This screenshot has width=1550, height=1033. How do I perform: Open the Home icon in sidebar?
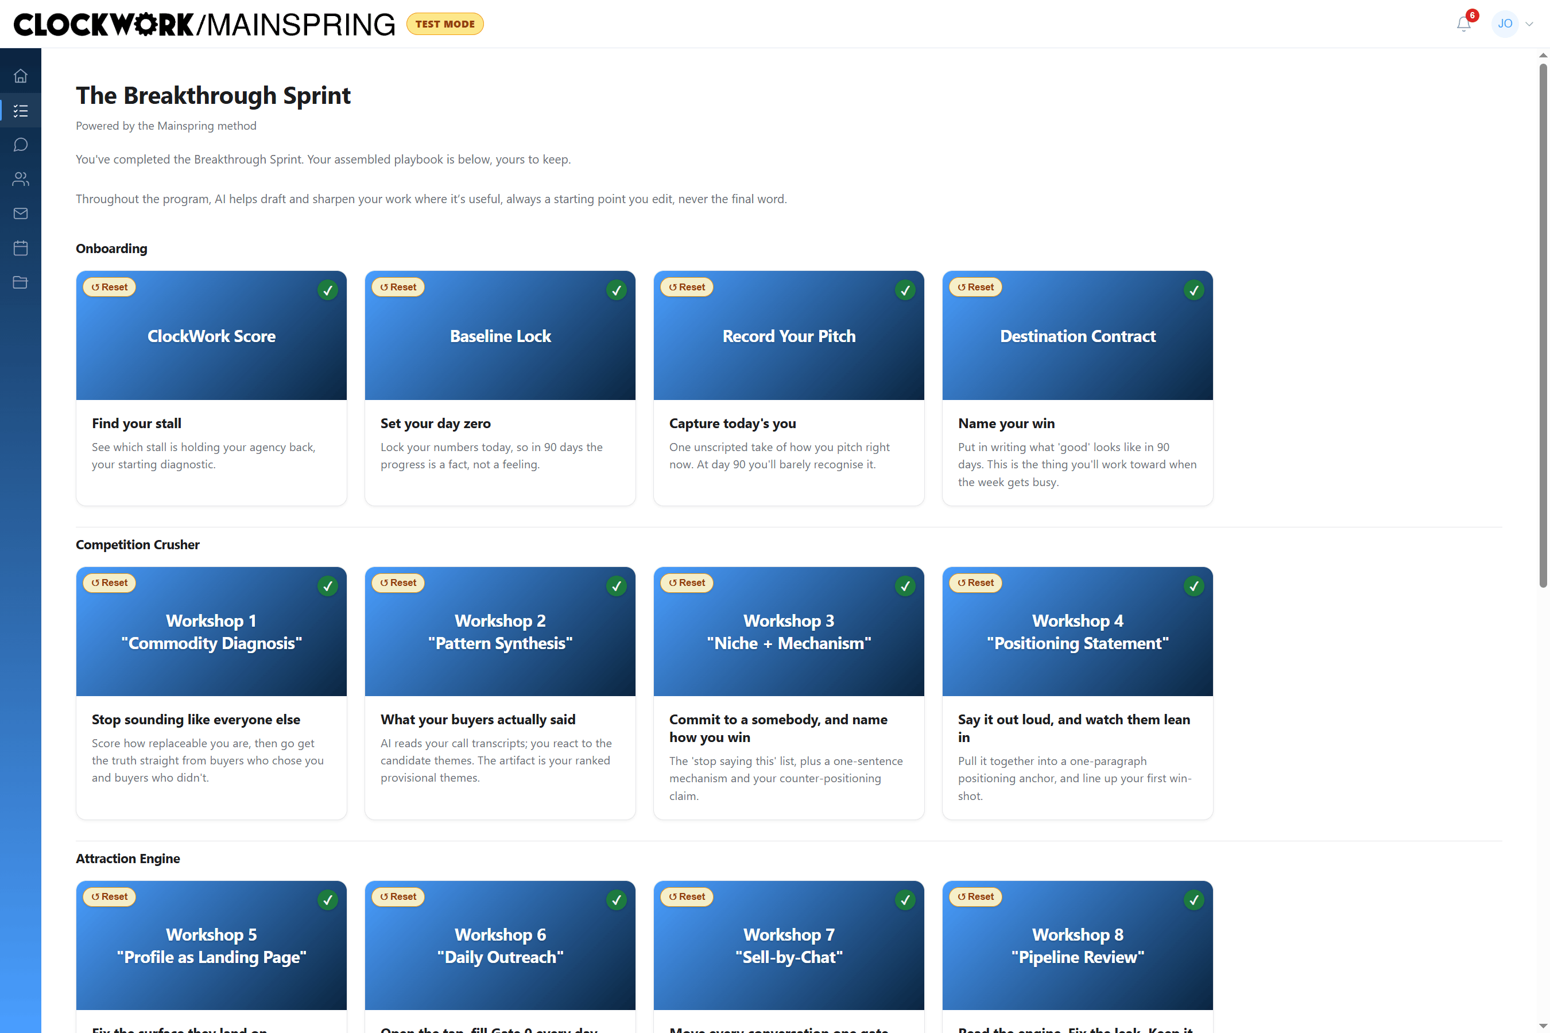[x=21, y=76]
